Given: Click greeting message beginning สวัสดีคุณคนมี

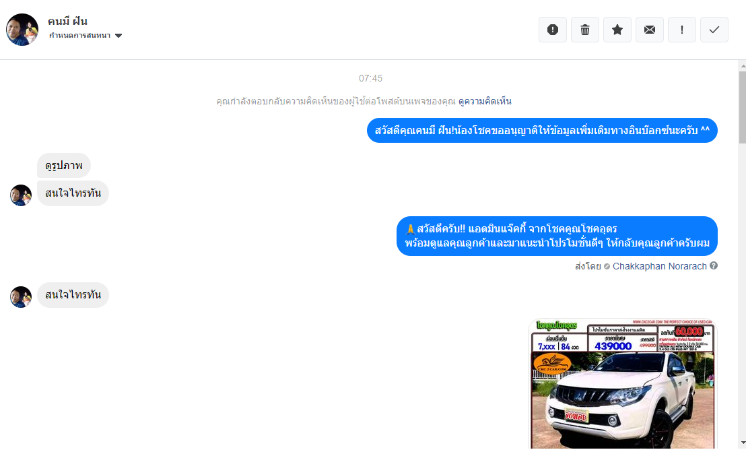Looking at the screenshot, I should (x=542, y=131).
